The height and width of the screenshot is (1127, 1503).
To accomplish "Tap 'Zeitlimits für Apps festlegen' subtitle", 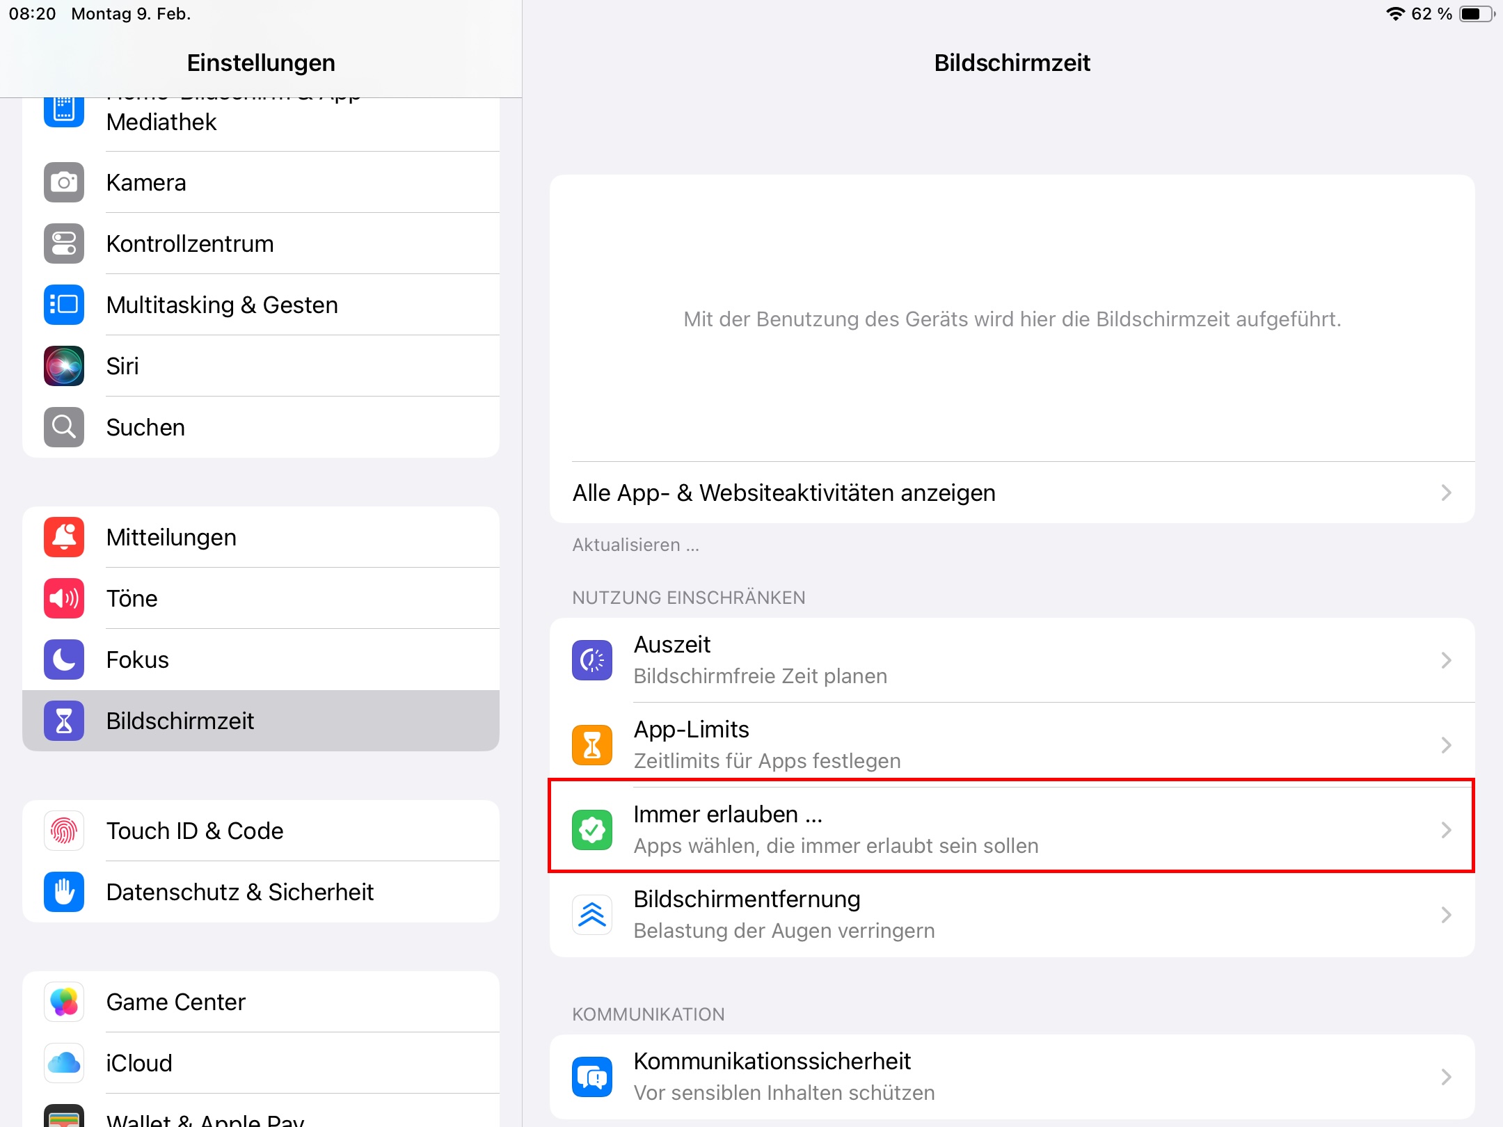I will pyautogui.click(x=767, y=761).
